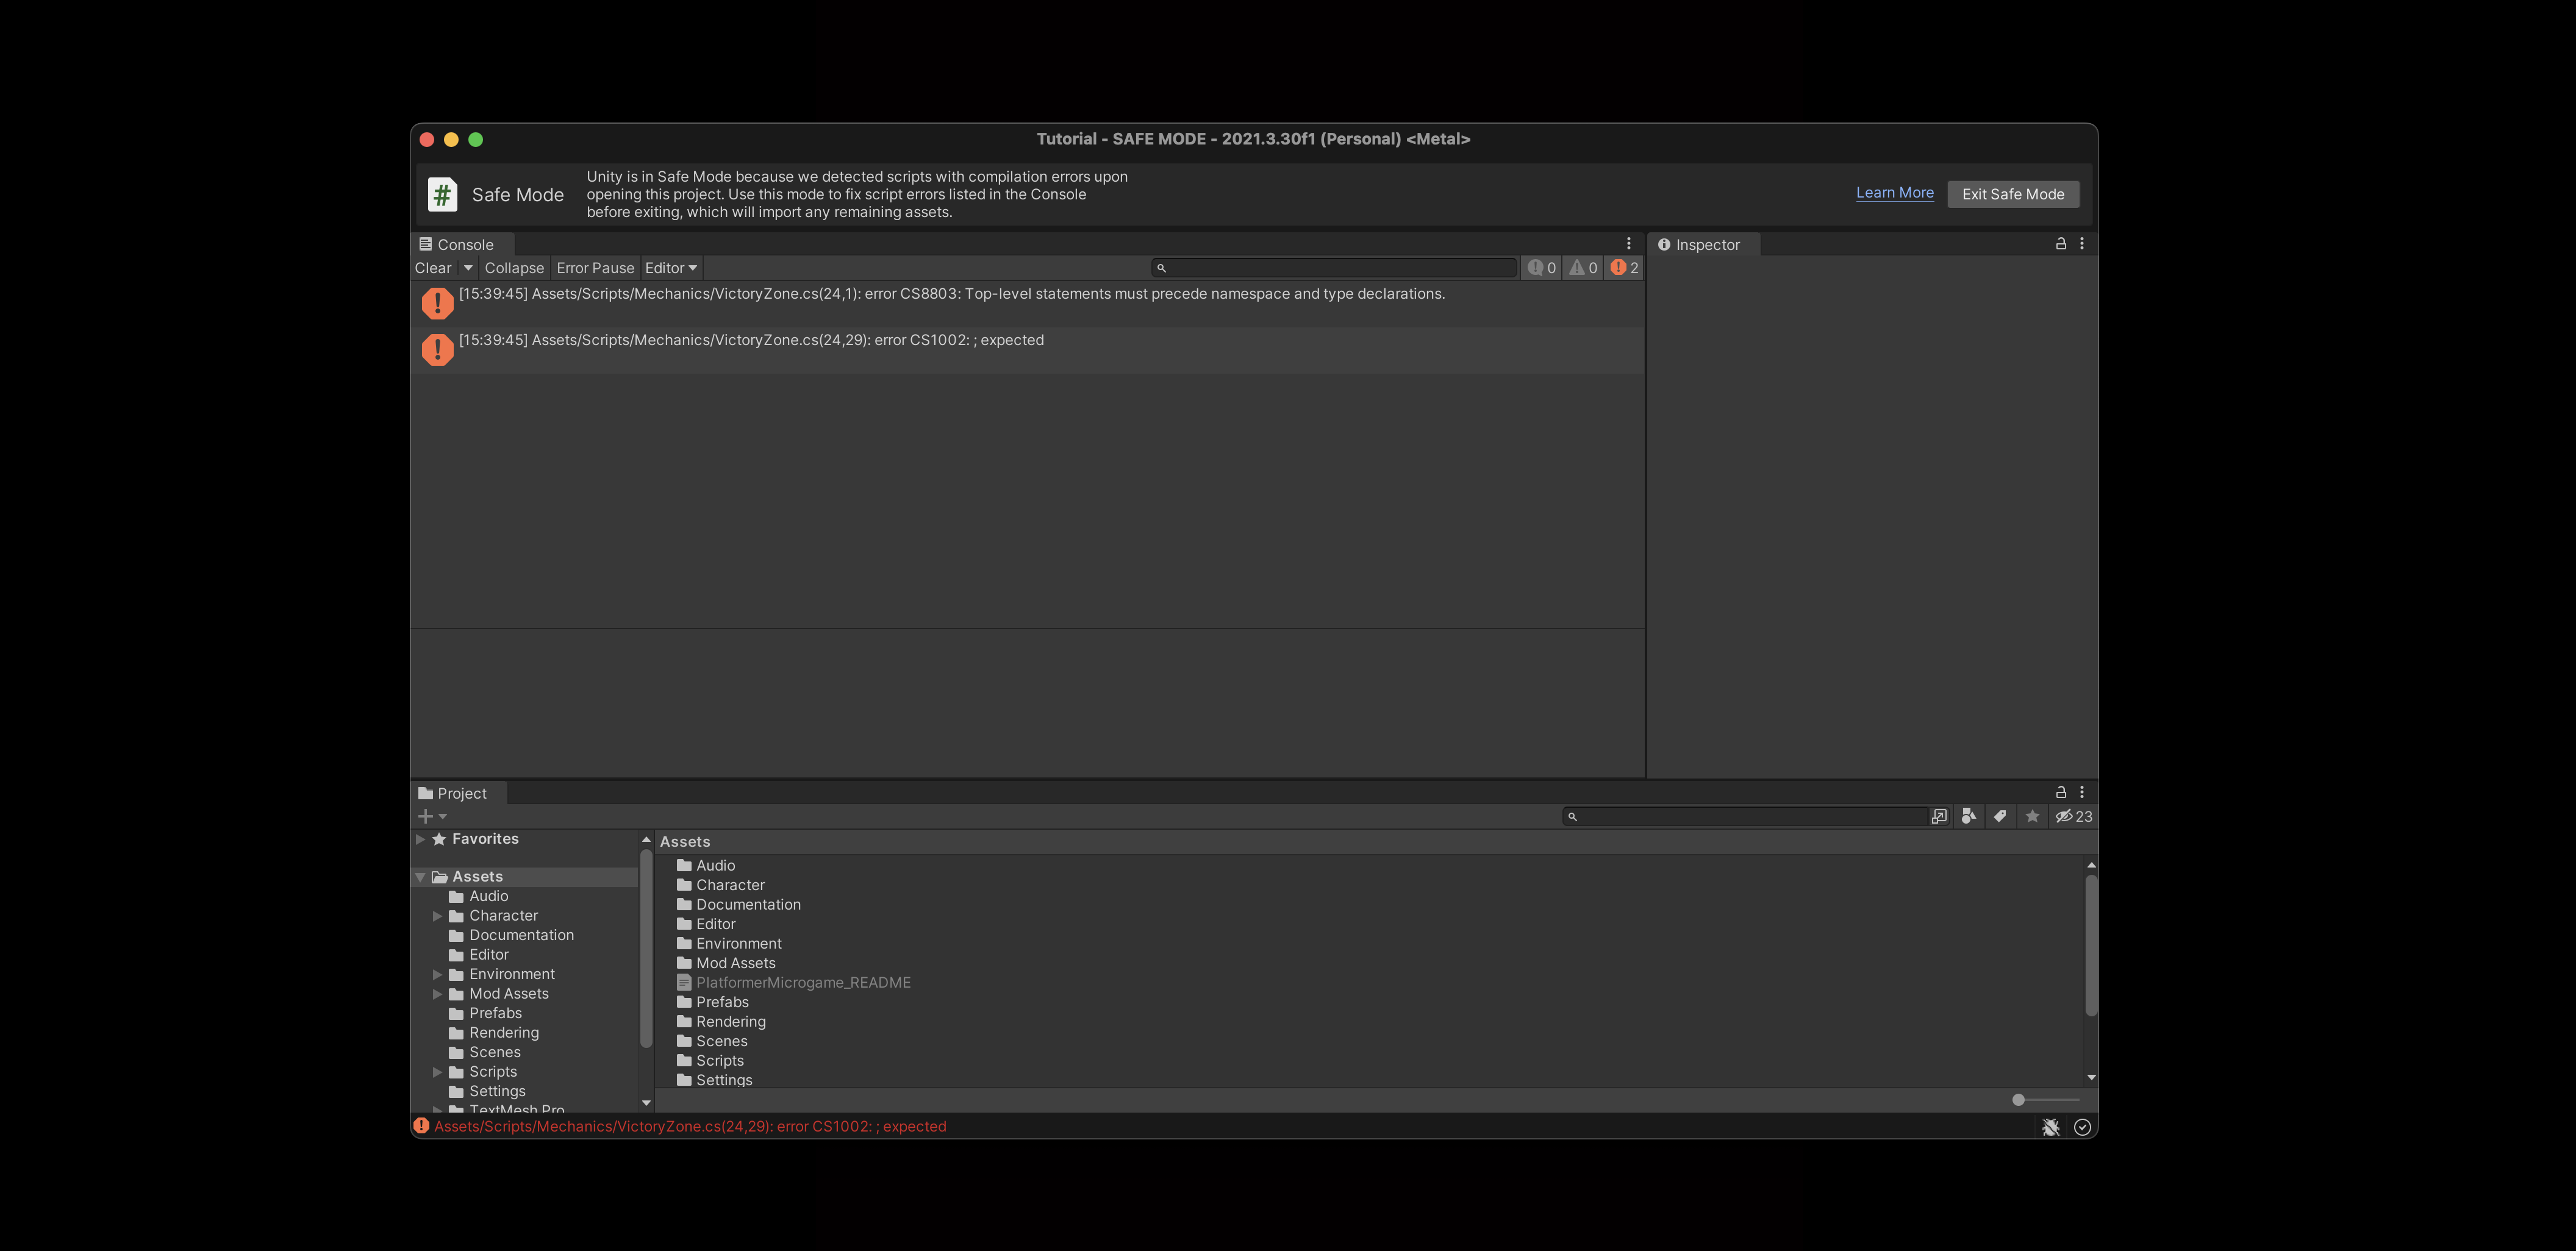Adjust Project panel icon size slider
The height and width of the screenshot is (1251, 2576).
coord(2019,1100)
